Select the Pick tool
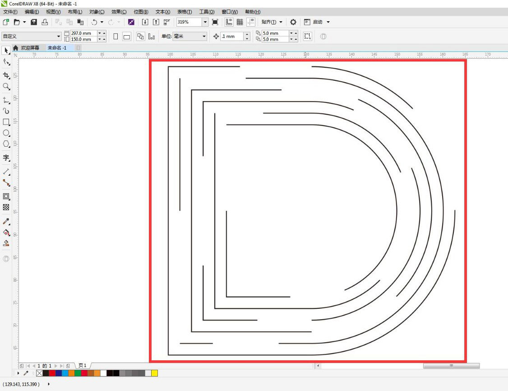This screenshot has width=508, height=391. point(6,51)
